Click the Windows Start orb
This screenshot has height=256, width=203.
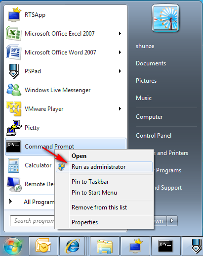tap(13, 247)
